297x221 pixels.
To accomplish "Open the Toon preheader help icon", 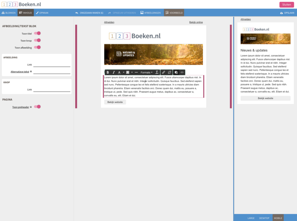I will point(31,107).
